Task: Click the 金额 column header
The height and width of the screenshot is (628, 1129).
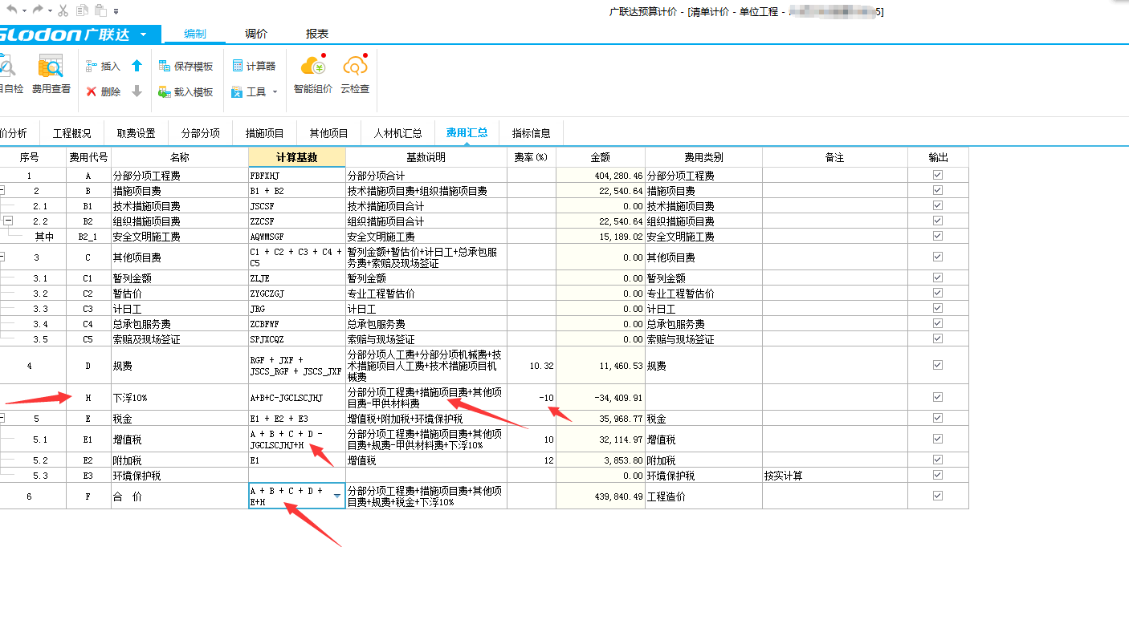Action: (x=601, y=157)
